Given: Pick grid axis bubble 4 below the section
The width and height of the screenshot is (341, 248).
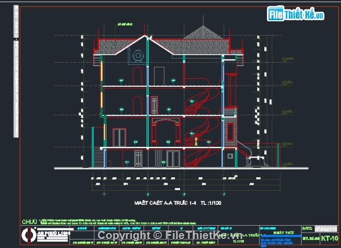Looking at the screenshot, I should pyautogui.click(x=224, y=194).
